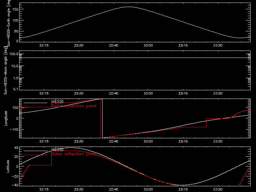Click 23:30 time label under Earth angle plot

click(x=218, y=45)
